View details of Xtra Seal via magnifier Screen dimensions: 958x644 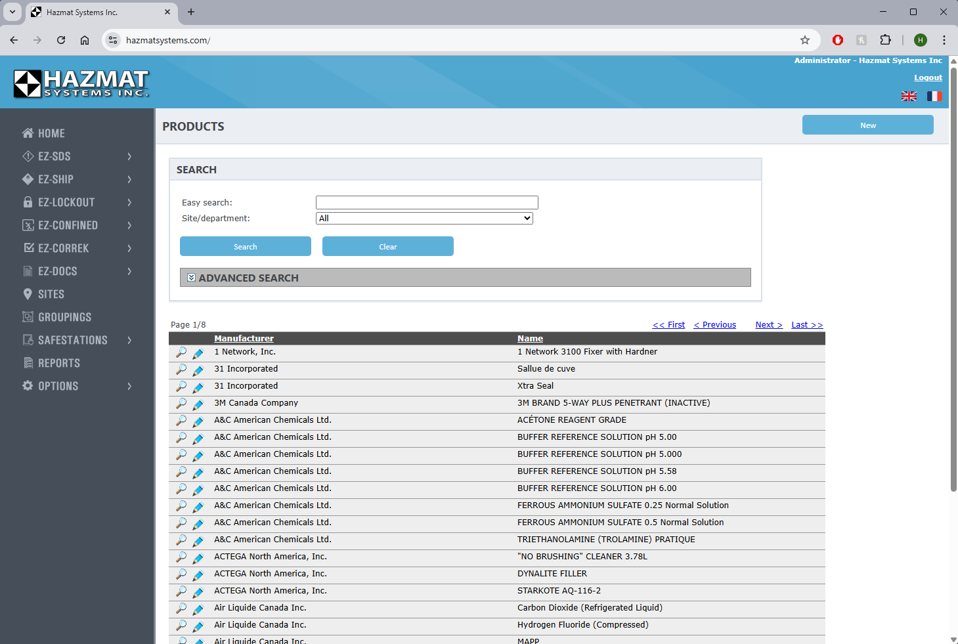[181, 387]
